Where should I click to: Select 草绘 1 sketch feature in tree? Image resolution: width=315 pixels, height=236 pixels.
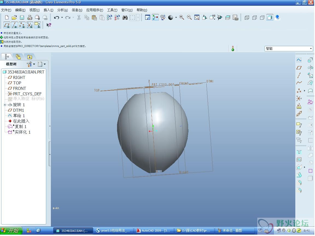pyautogui.click(x=16, y=116)
